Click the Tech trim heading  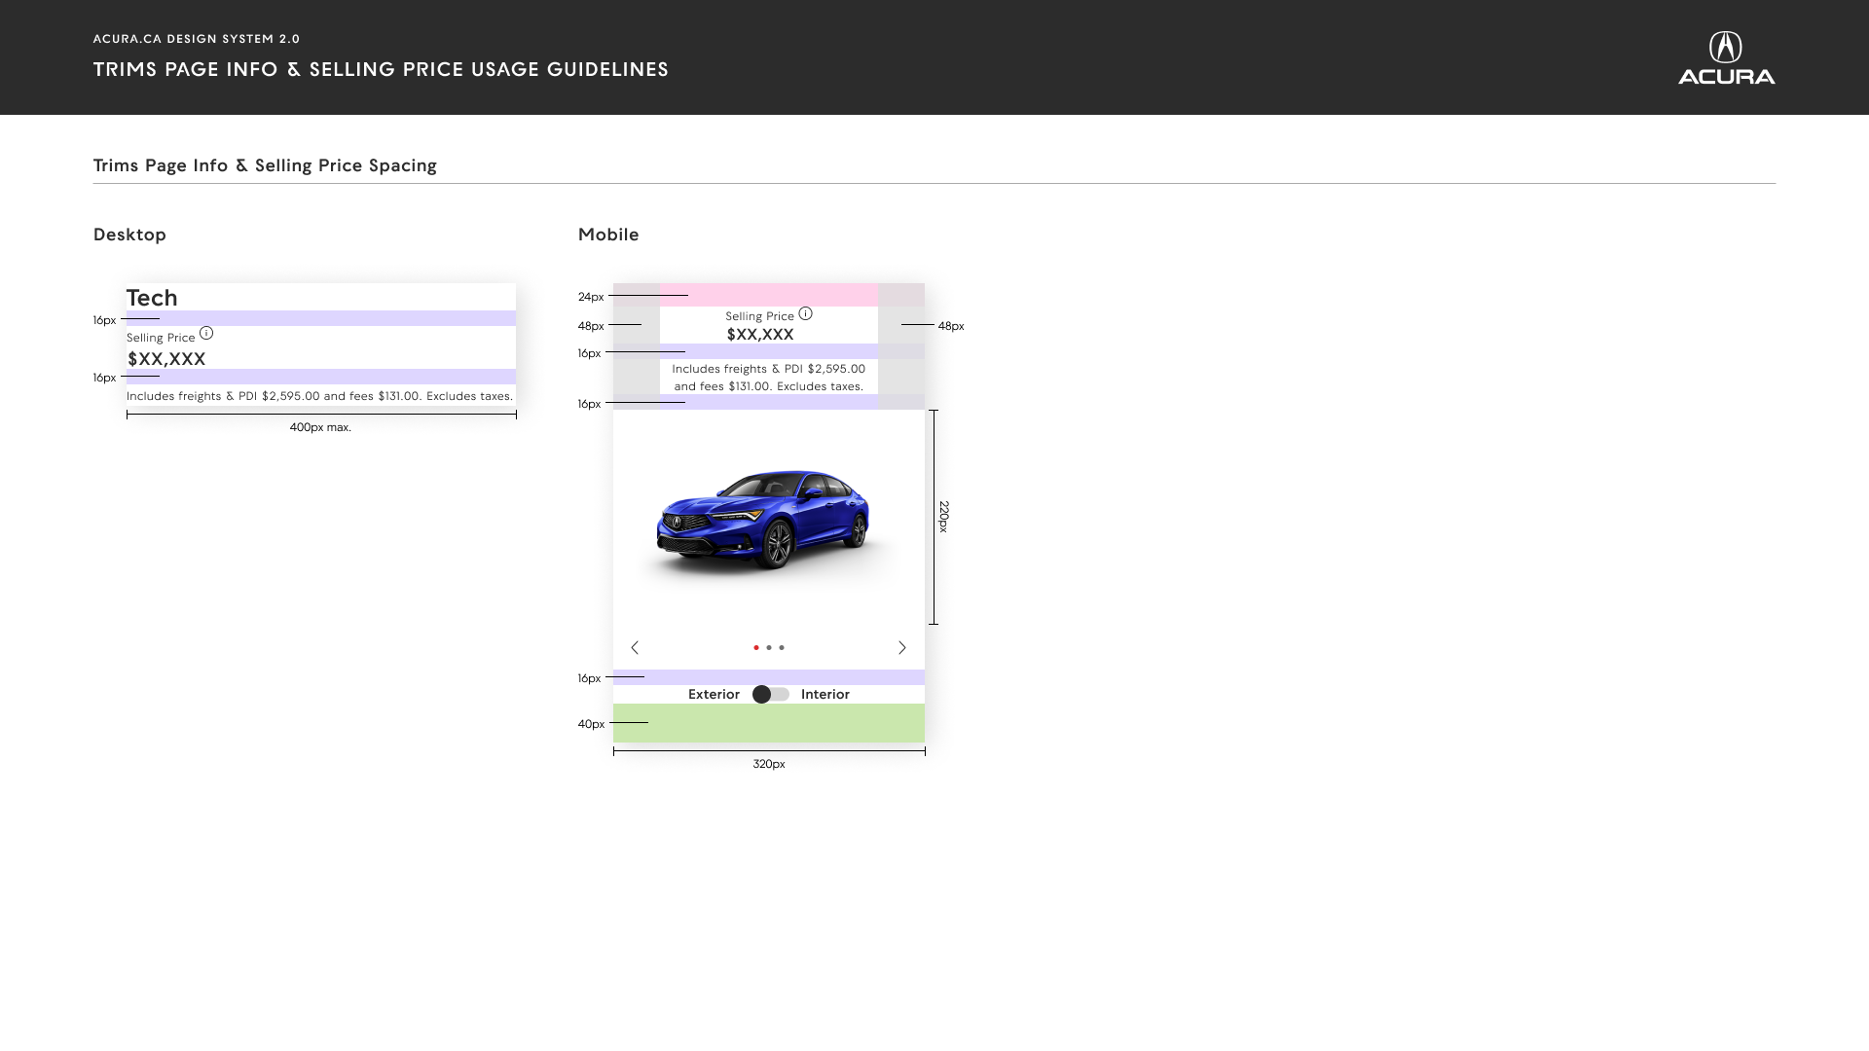152,298
